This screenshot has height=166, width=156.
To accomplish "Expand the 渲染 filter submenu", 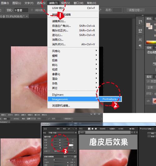I will tap(73, 79).
